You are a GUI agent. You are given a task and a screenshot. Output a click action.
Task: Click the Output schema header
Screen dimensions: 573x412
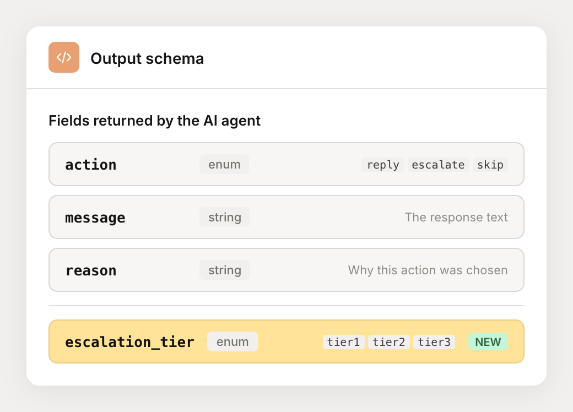point(147,58)
